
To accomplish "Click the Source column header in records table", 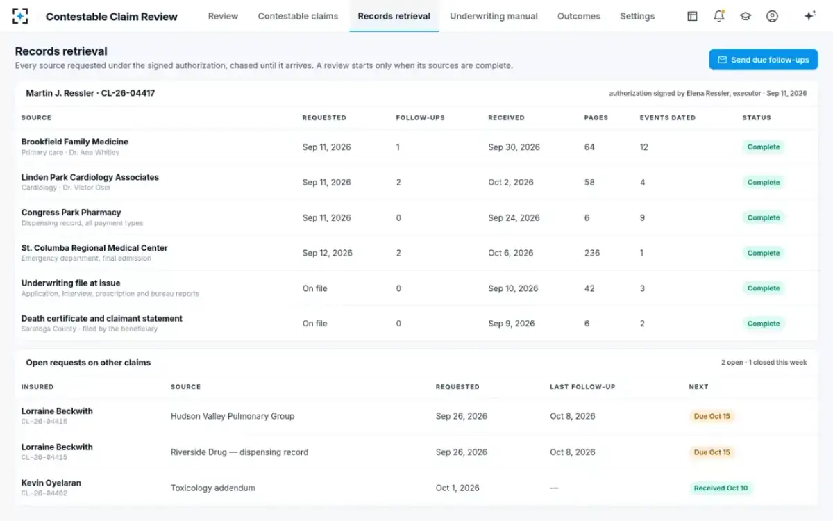I will coord(36,118).
